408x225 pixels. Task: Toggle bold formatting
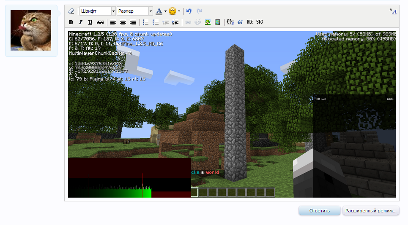click(x=71, y=22)
